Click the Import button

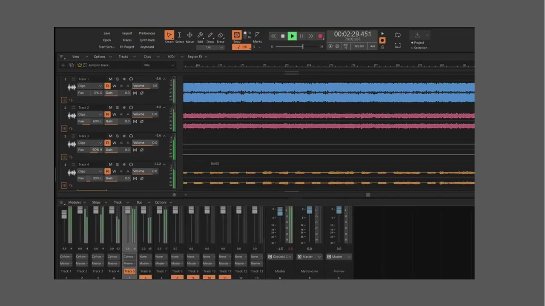[127, 33]
